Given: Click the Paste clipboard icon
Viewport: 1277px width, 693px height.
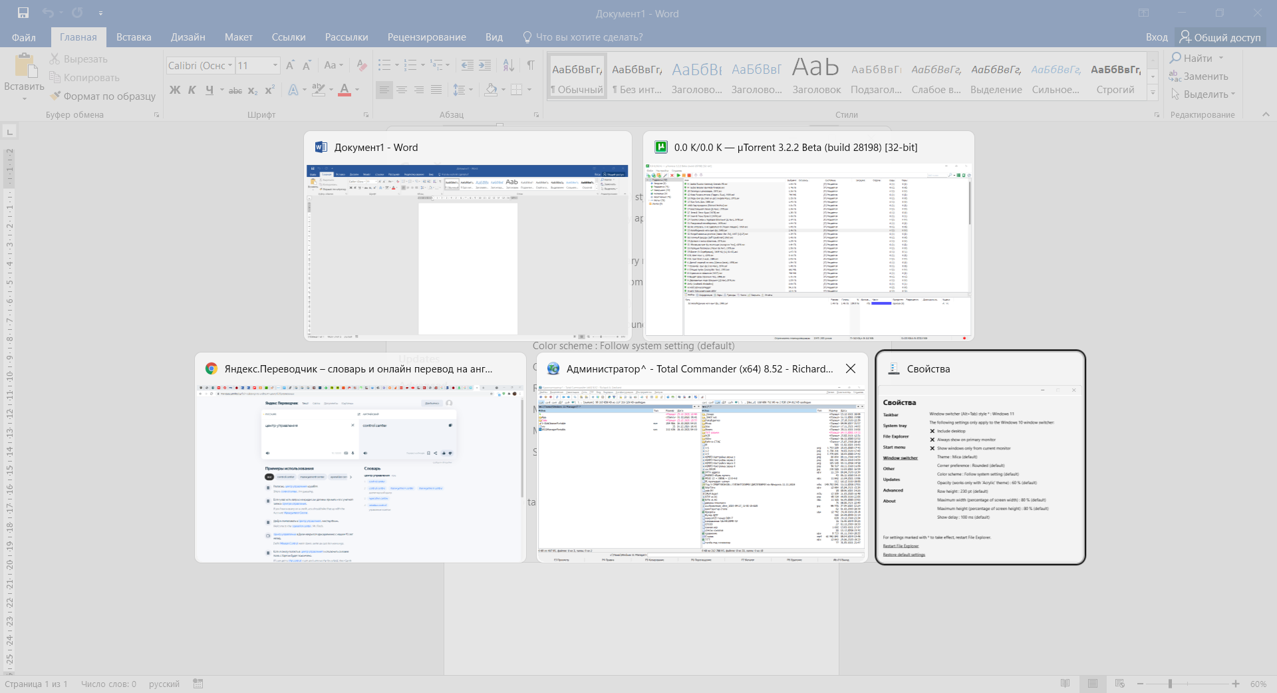Looking at the screenshot, I should coord(25,66).
